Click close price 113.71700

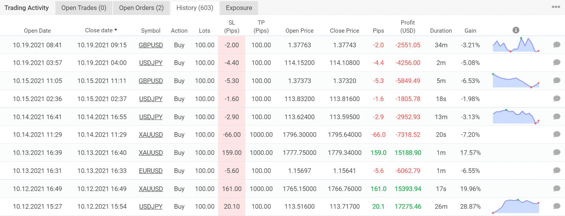(345, 206)
